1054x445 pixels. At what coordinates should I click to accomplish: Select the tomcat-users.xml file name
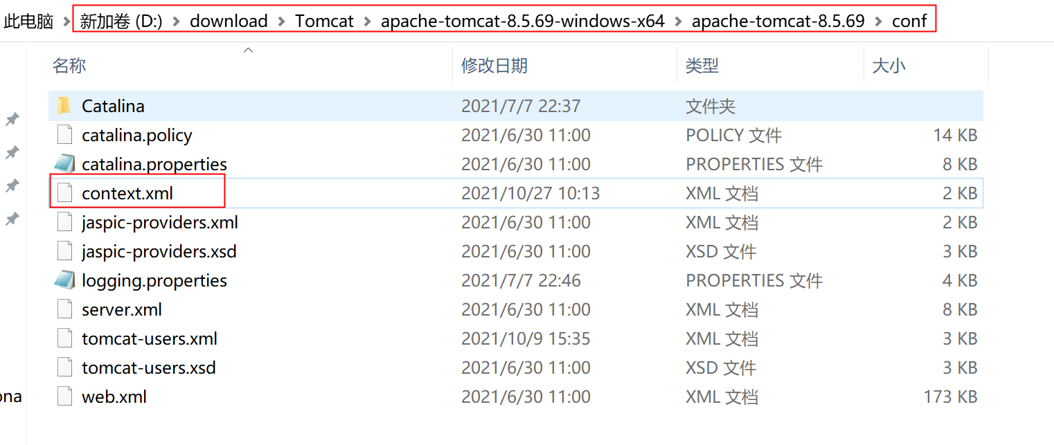pos(150,338)
